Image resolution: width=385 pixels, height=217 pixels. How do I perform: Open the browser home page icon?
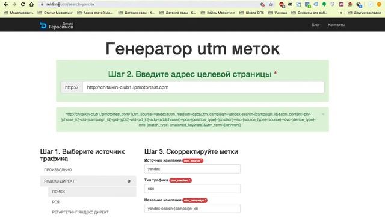[31, 4]
